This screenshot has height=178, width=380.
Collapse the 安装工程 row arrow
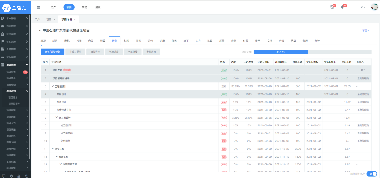57,156
